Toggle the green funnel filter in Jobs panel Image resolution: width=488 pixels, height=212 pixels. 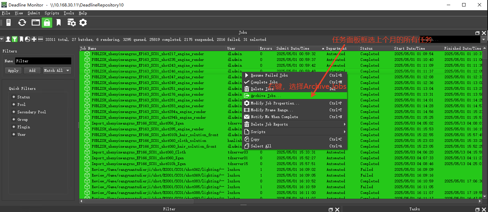click(15, 39)
